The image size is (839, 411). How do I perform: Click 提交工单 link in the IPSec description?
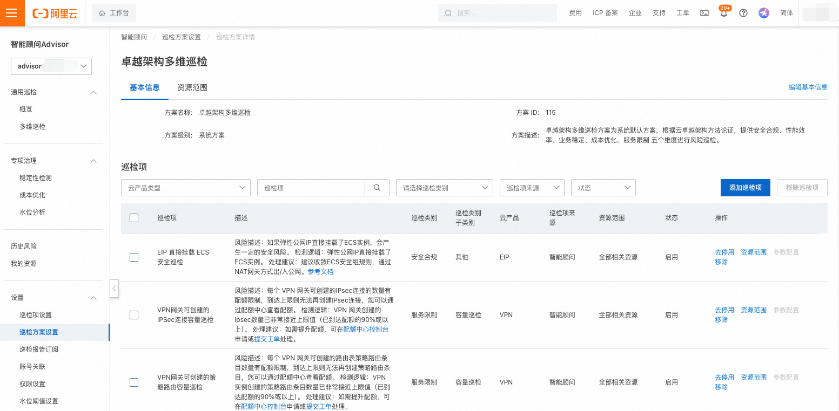point(267,339)
